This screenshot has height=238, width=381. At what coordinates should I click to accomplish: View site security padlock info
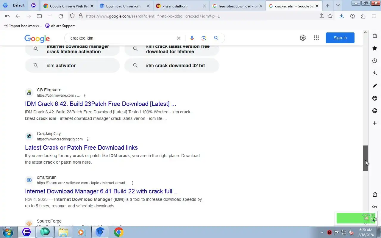point(80,16)
